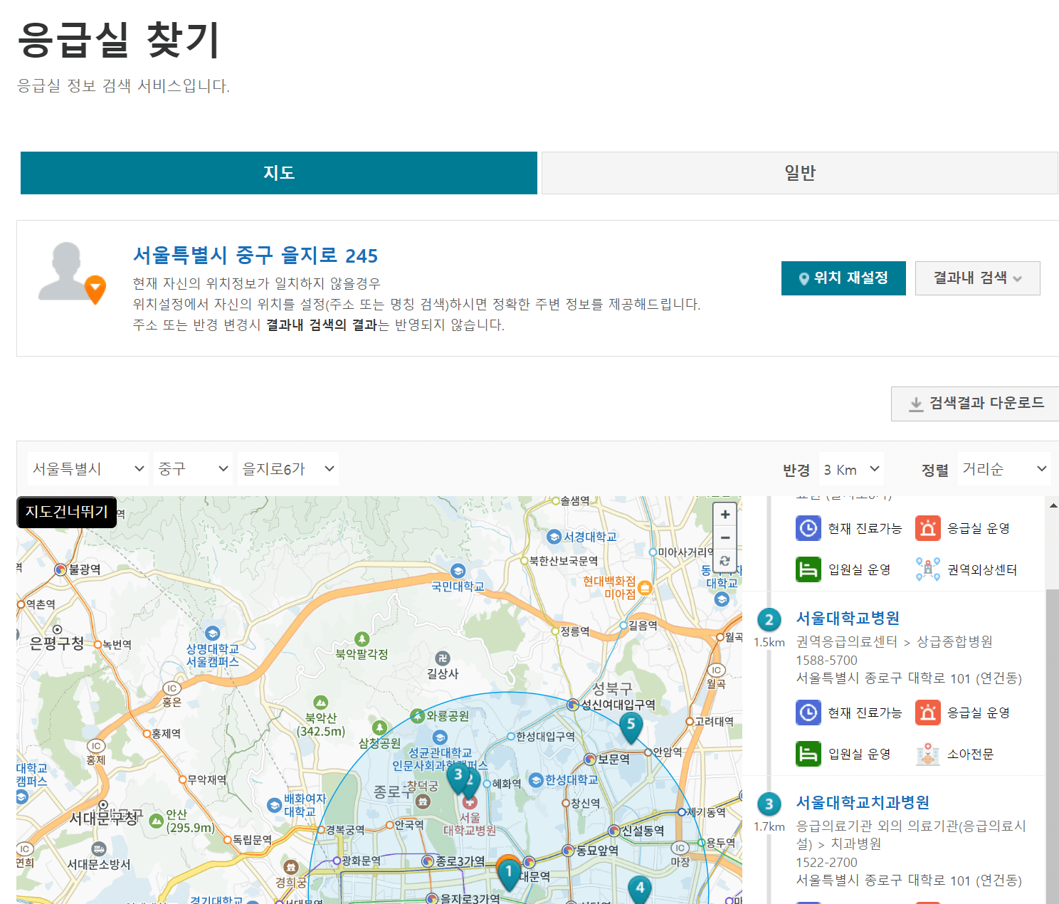Viewport: 1059px width, 904px height.
Task: Open the 서울대학교병원 hospital link
Action: tap(847, 619)
